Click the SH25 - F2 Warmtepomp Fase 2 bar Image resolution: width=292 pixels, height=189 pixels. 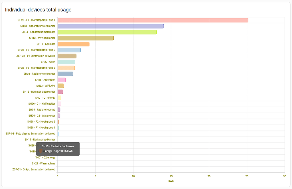[x=68, y=50]
